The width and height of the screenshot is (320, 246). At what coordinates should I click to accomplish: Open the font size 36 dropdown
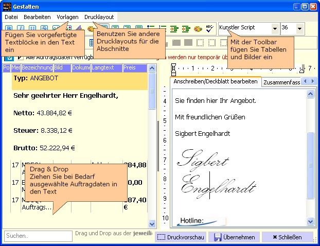pos(300,28)
